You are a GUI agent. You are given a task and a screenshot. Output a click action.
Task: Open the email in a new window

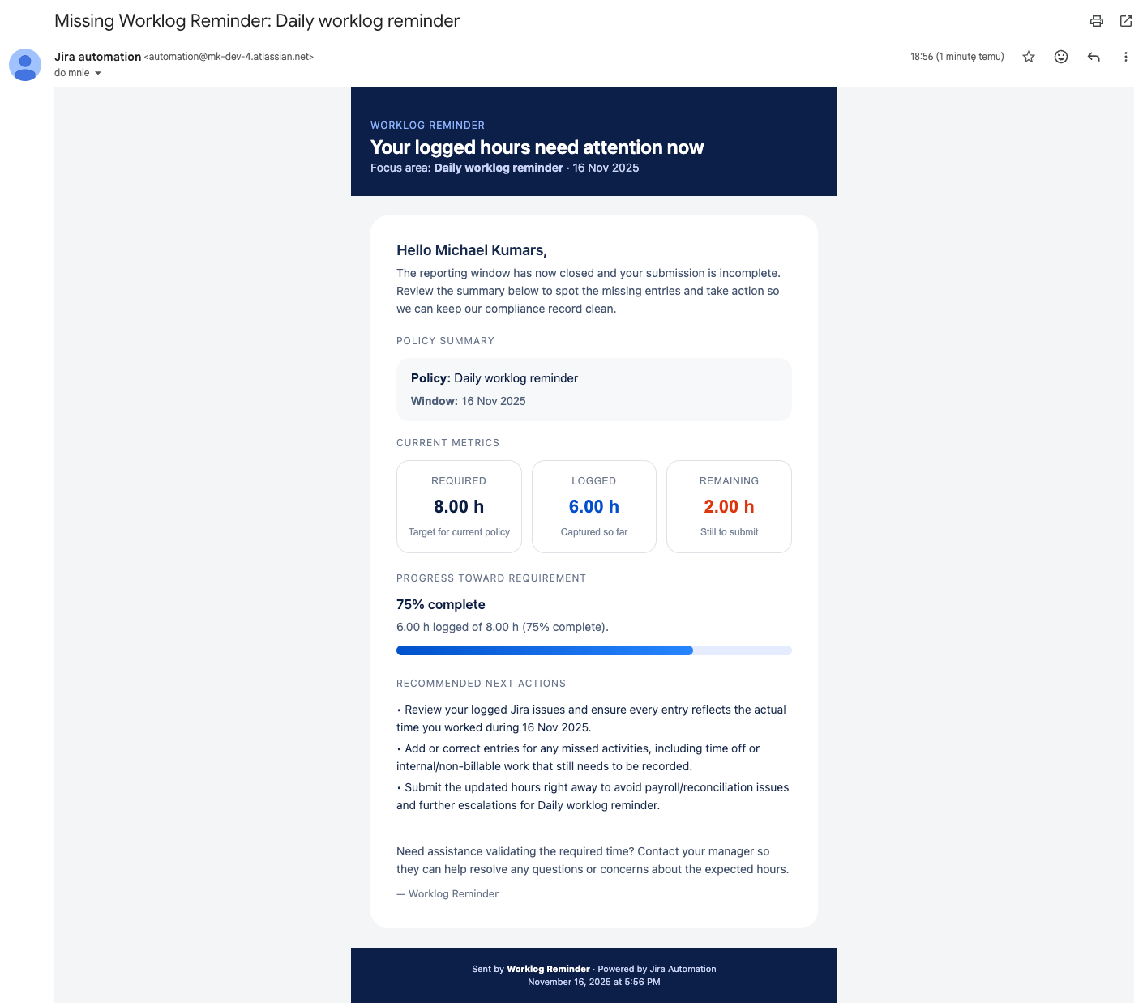(1126, 21)
